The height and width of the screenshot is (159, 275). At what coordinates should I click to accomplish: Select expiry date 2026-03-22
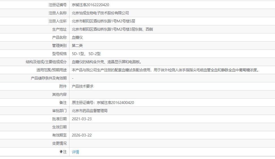click(x=82, y=135)
